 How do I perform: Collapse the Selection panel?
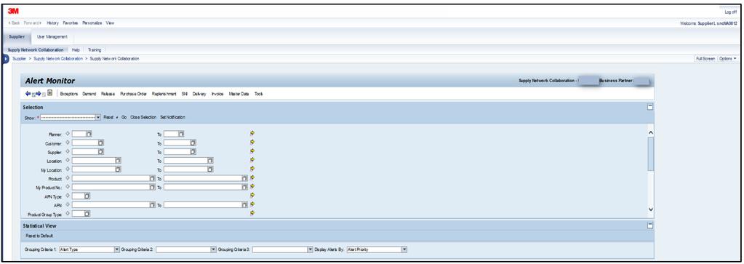pos(650,108)
